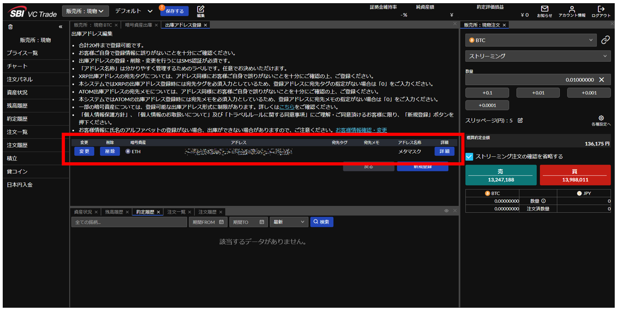This screenshot has width=617, height=310.
Task: Click 変更 for the ETH address
Action: pyautogui.click(x=84, y=151)
